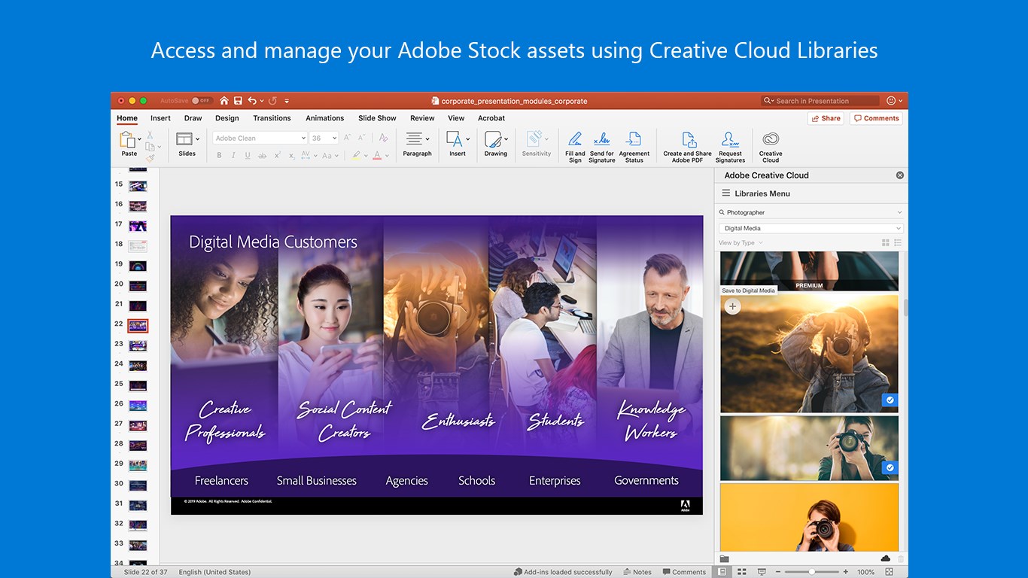Click the Comments button near Share
The height and width of the screenshot is (578, 1028).
click(876, 118)
